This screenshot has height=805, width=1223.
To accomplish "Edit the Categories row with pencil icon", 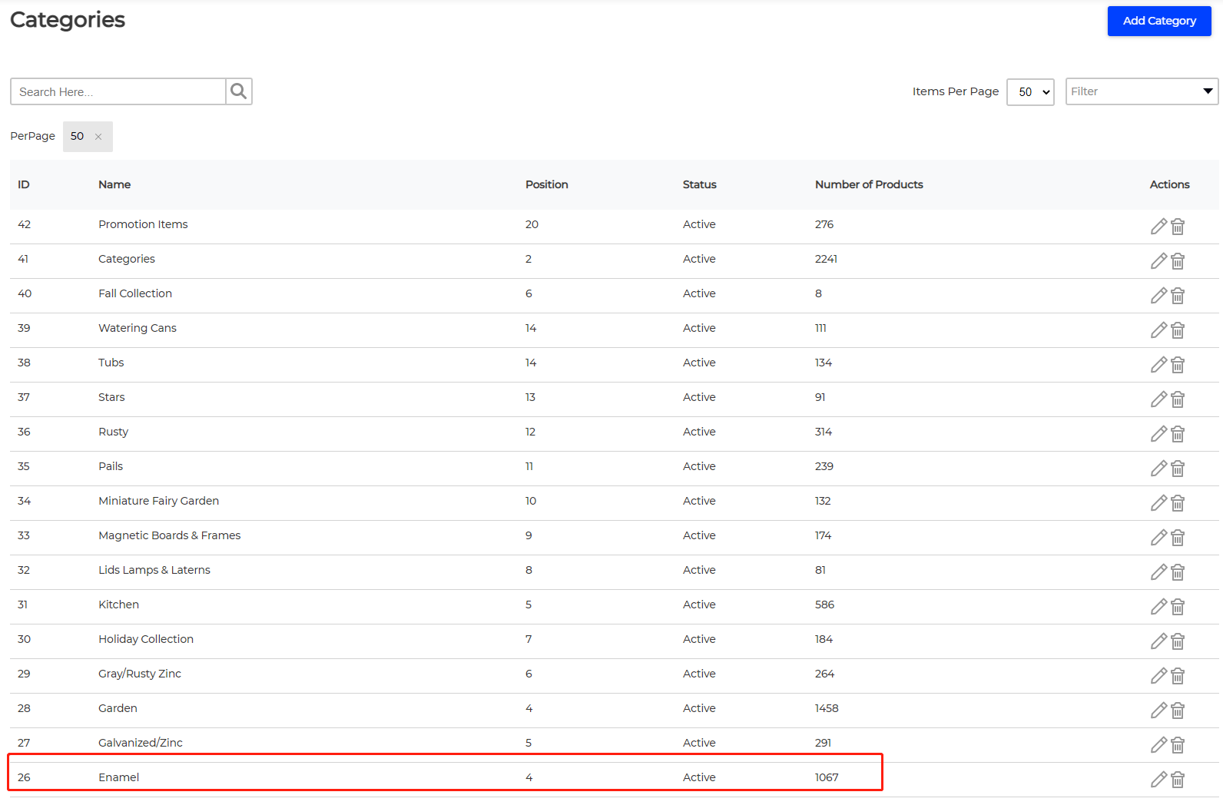I will (x=1158, y=261).
